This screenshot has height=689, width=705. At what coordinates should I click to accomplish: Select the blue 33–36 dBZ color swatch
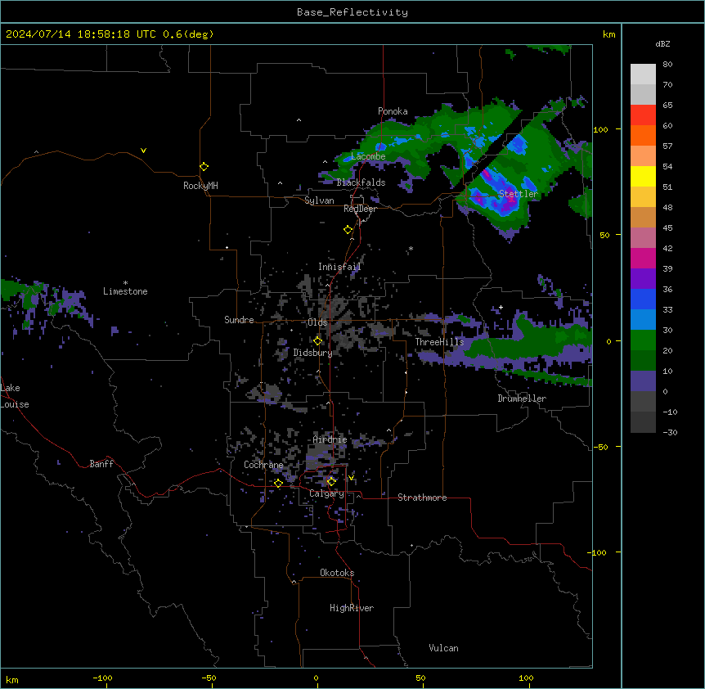click(x=643, y=299)
